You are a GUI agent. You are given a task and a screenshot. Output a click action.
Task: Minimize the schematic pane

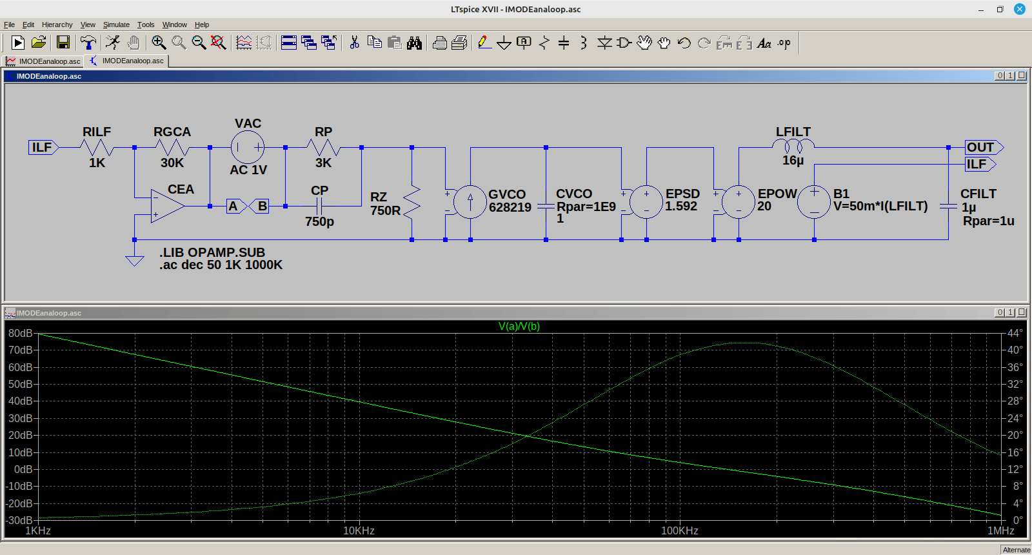pos(1000,76)
